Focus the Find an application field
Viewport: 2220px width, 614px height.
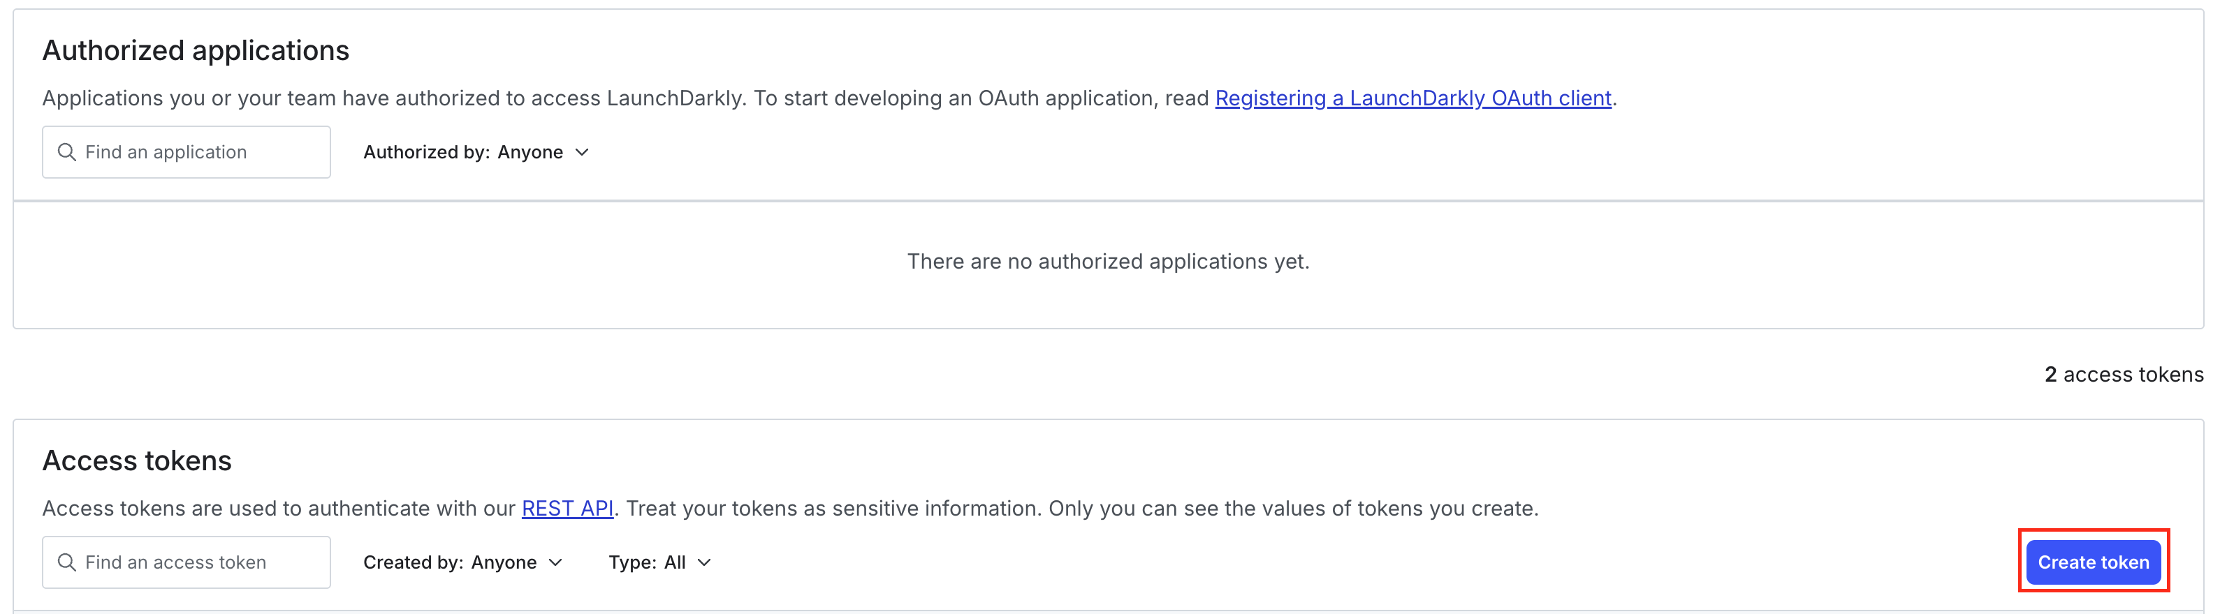[x=198, y=152]
